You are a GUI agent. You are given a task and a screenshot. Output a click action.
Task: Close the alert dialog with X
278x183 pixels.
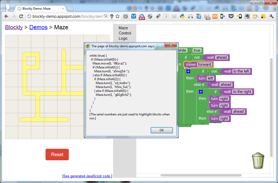pos(171,45)
